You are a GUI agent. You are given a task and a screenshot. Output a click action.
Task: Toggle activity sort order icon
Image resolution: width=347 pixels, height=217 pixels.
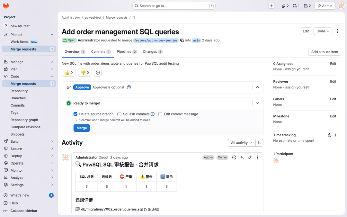pyautogui.click(x=259, y=143)
